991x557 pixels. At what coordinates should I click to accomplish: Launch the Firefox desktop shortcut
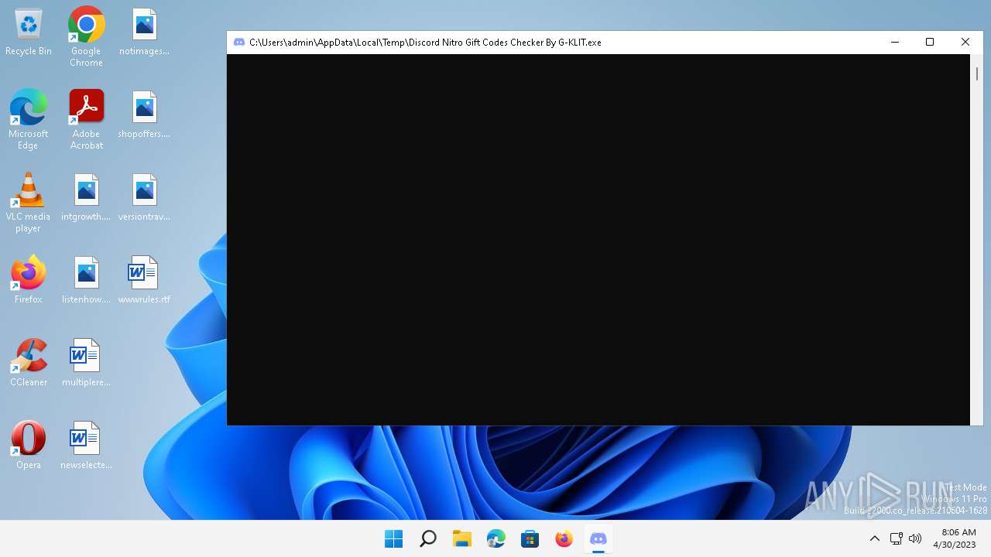(x=29, y=280)
